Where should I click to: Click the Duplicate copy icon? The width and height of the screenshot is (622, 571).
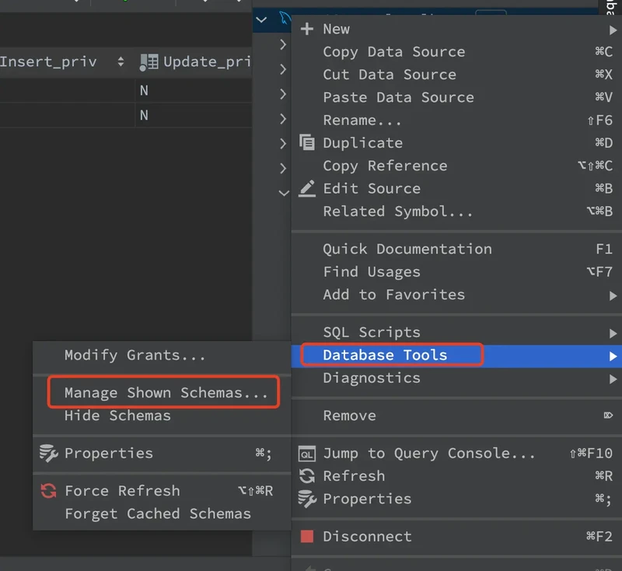(307, 143)
